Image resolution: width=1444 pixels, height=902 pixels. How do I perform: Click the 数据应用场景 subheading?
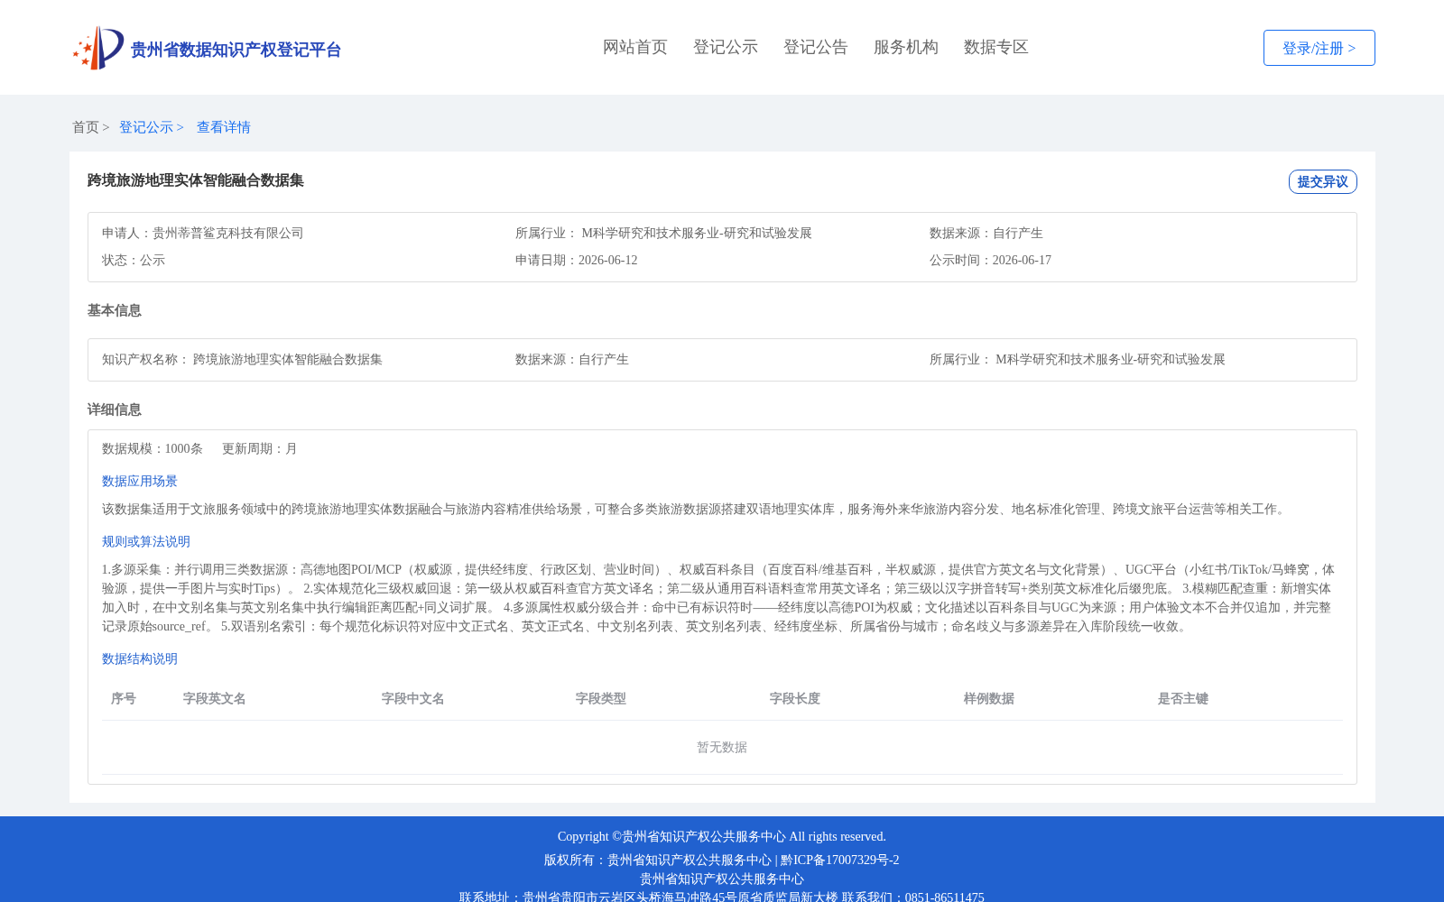(x=140, y=481)
